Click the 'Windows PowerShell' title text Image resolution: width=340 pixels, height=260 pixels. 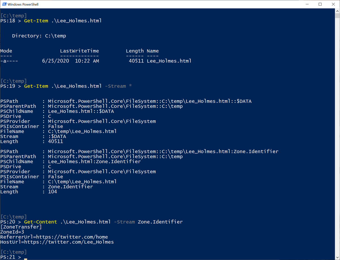point(23,5)
